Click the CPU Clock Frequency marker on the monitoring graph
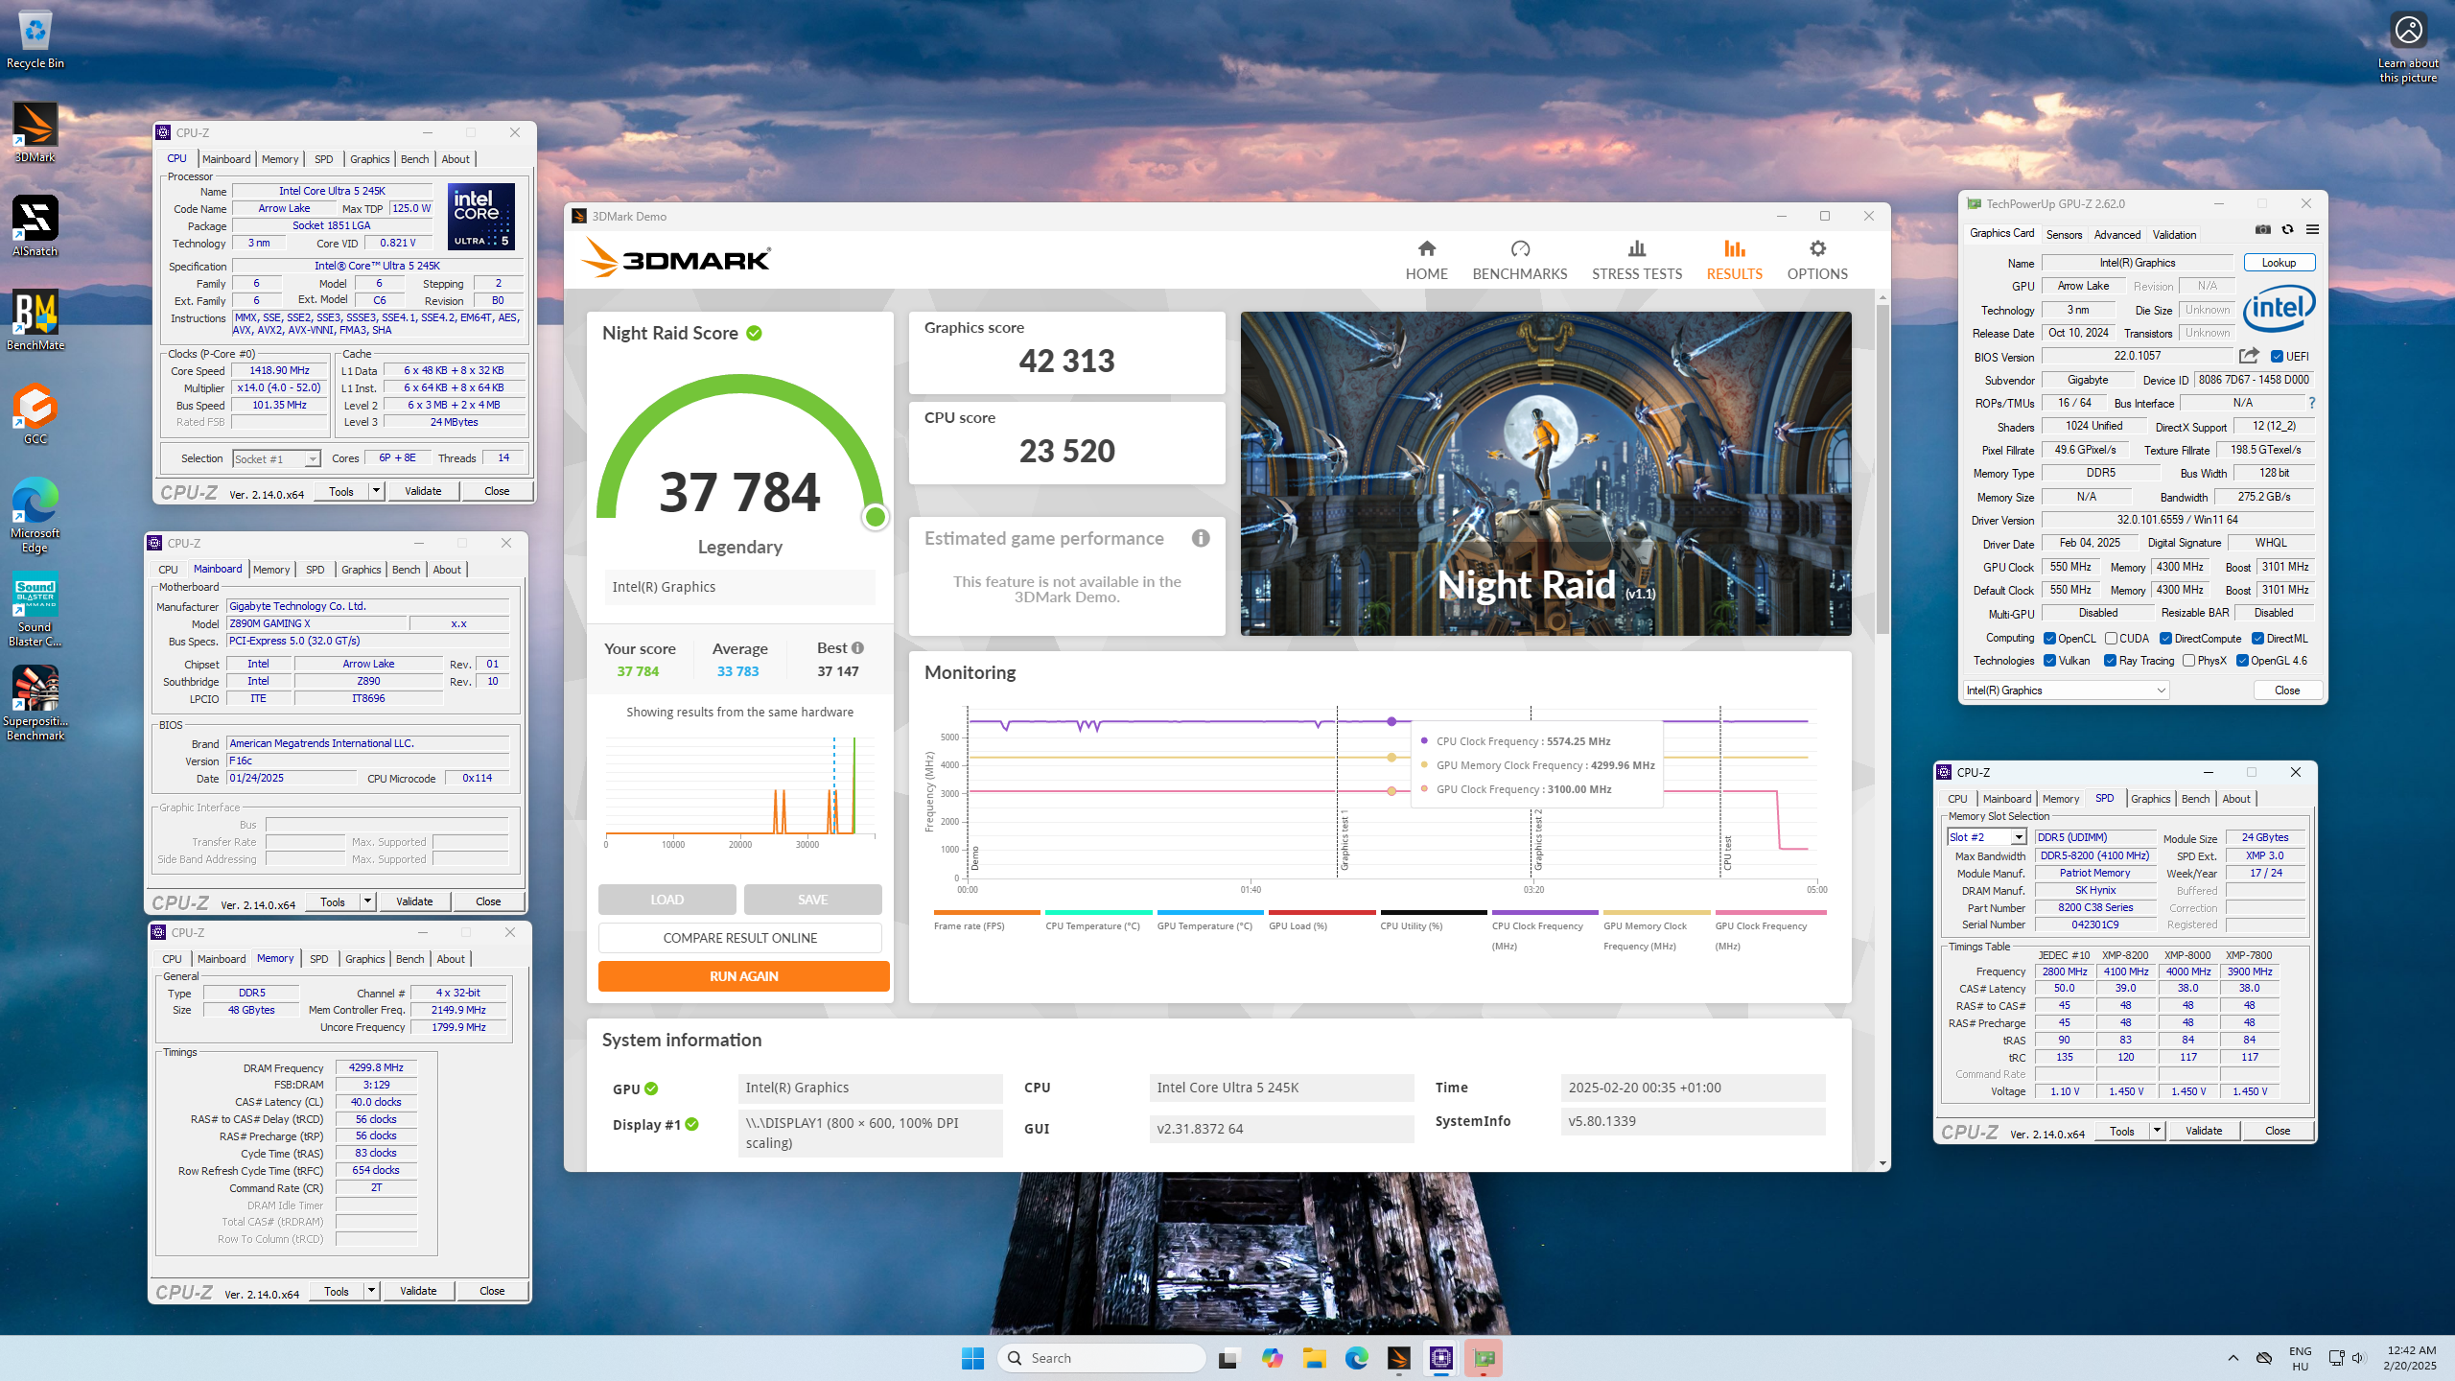This screenshot has width=2455, height=1381. pos(1391,721)
